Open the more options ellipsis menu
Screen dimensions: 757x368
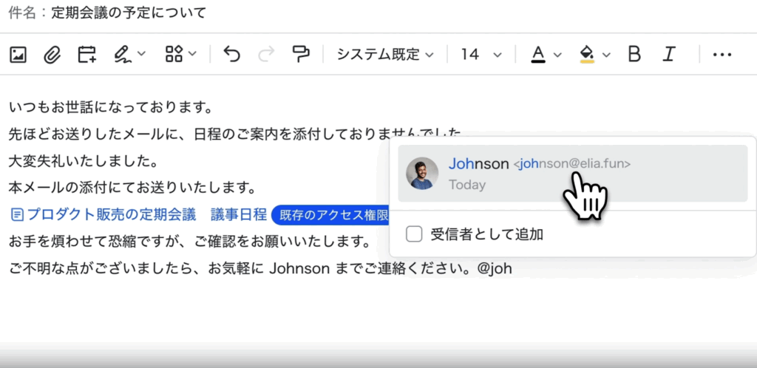pos(722,54)
